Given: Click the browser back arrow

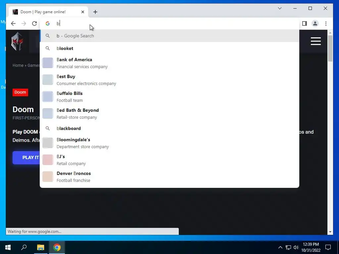Looking at the screenshot, I should [x=13, y=23].
